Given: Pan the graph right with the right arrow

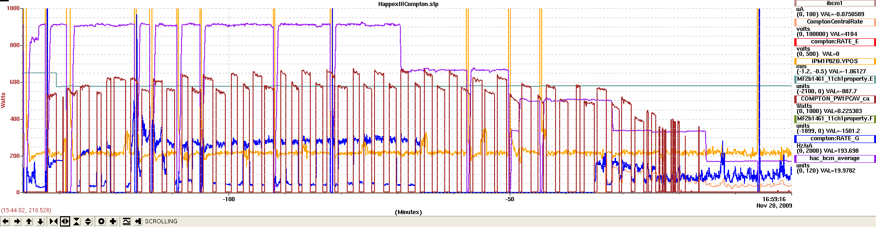Looking at the screenshot, I should (17, 221).
